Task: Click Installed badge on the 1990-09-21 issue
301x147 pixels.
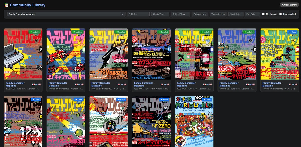Action: pos(206,32)
